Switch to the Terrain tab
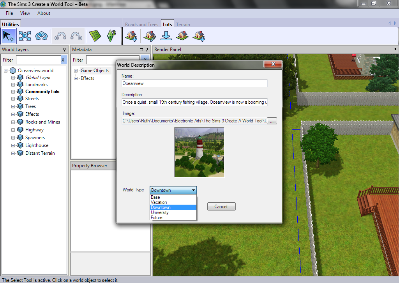This screenshot has height=283, width=399. (x=183, y=25)
